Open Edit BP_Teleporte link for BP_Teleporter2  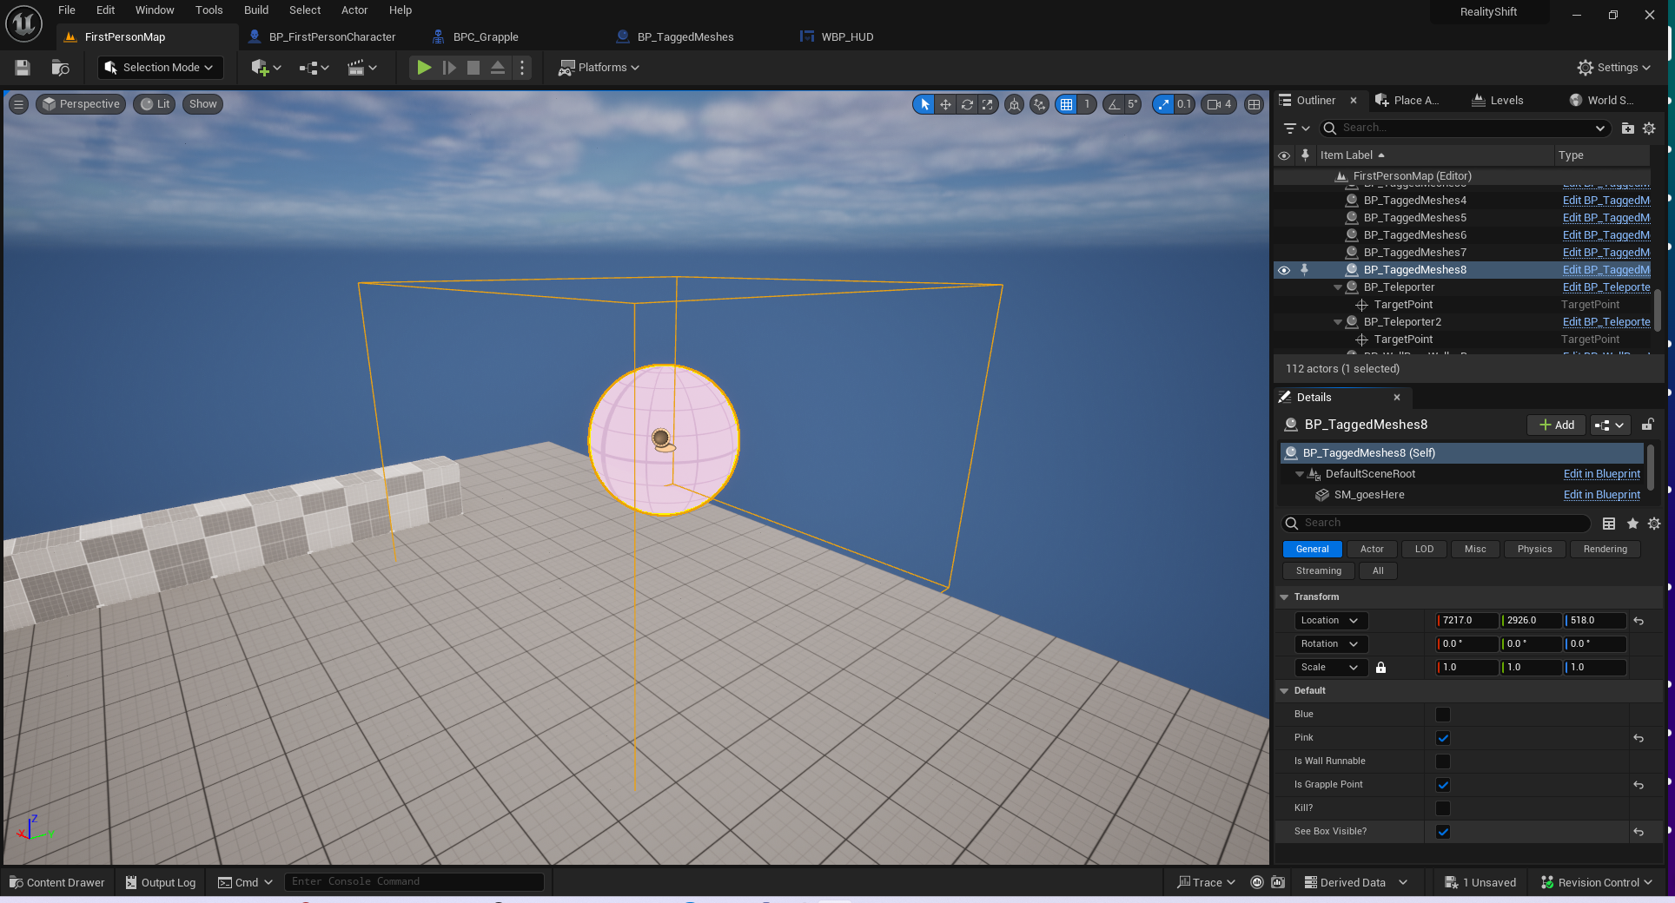pos(1605,322)
